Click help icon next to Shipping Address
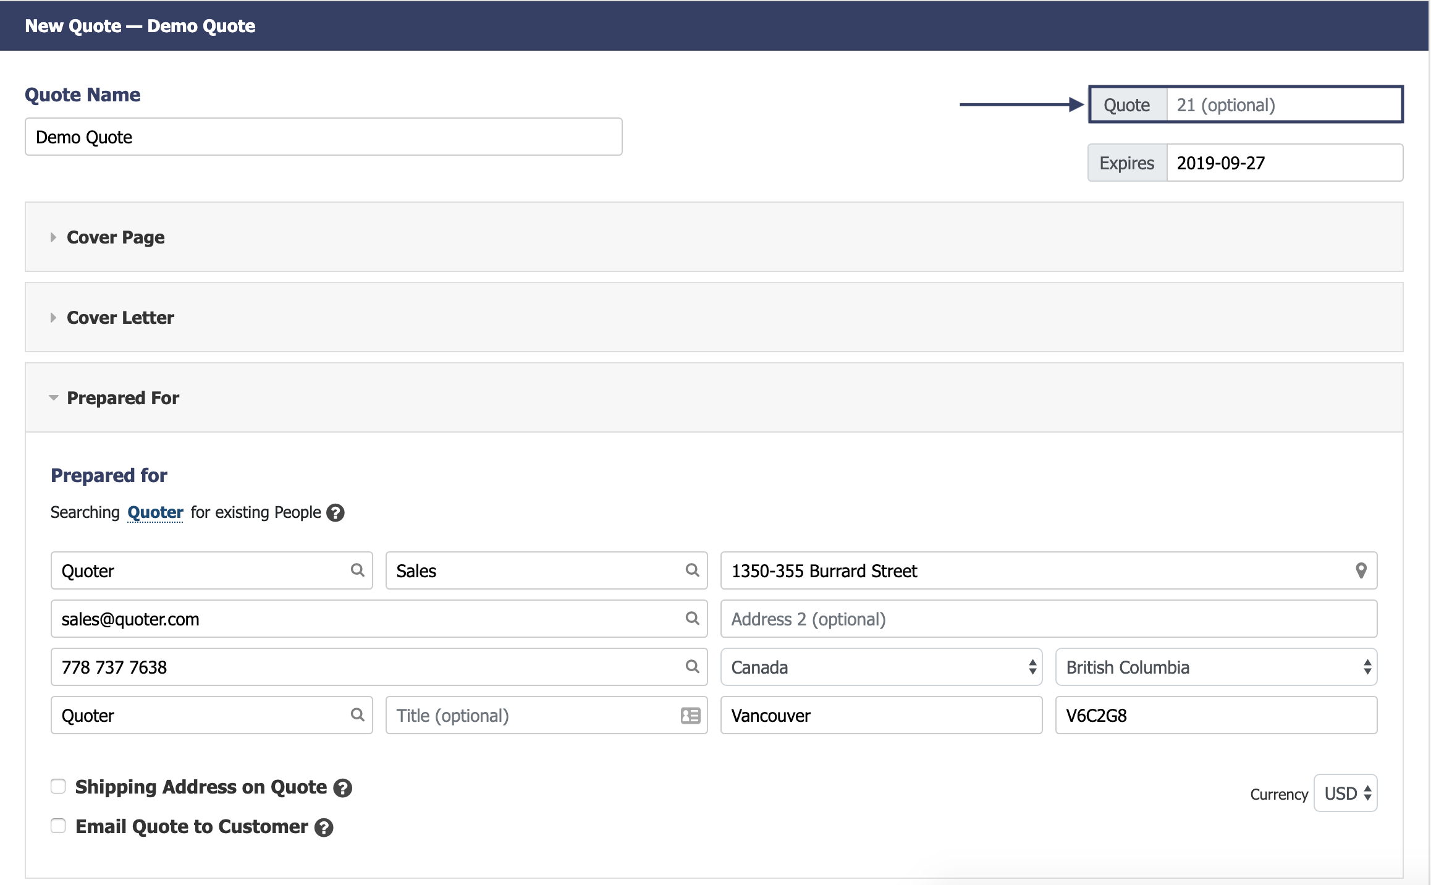 [x=342, y=788]
